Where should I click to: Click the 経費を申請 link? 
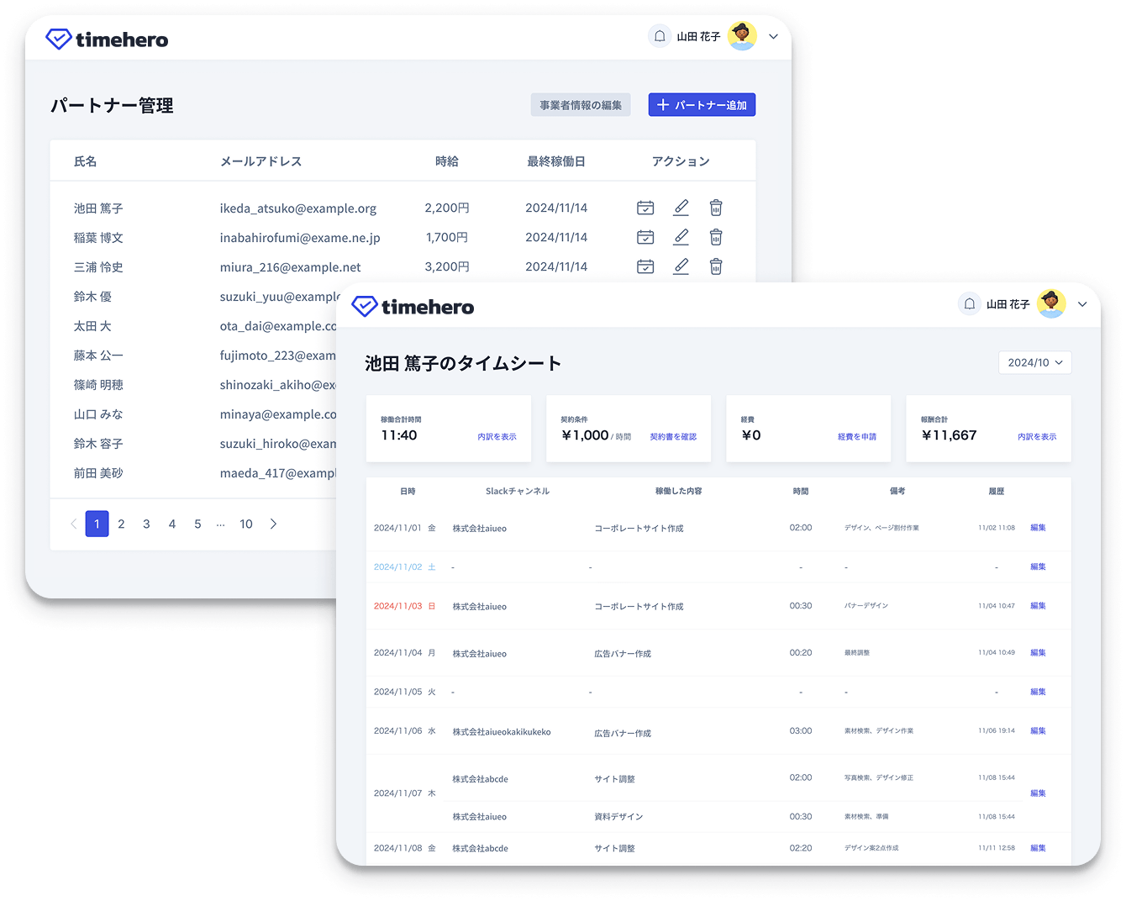[856, 436]
